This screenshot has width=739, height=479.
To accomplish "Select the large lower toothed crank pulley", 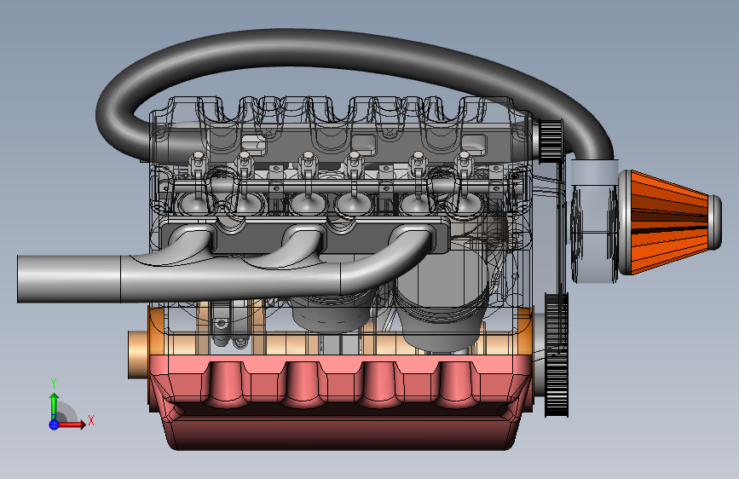I will 557,355.
